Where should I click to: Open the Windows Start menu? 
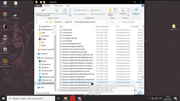[3, 98]
